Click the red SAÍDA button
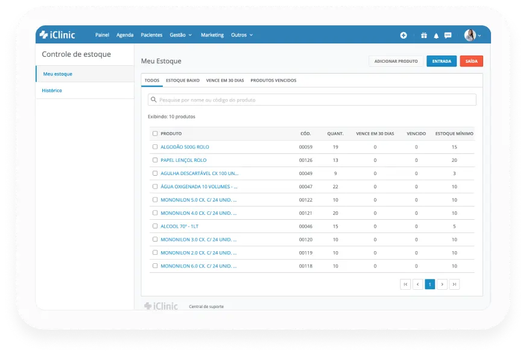Screen dimensions: 526x352 click(x=471, y=61)
